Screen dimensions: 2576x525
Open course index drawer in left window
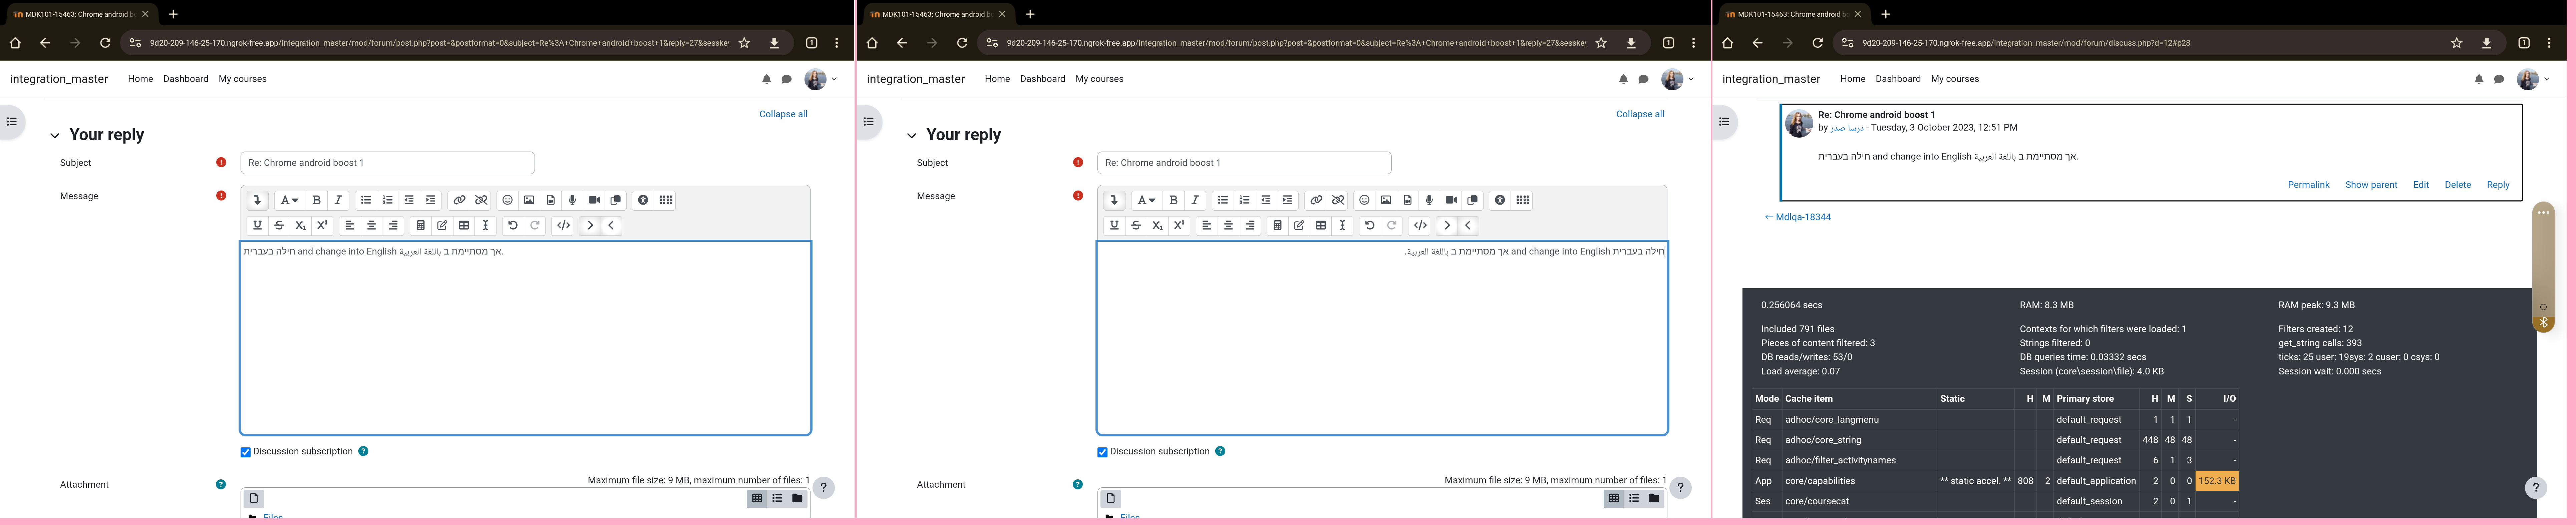[12, 122]
